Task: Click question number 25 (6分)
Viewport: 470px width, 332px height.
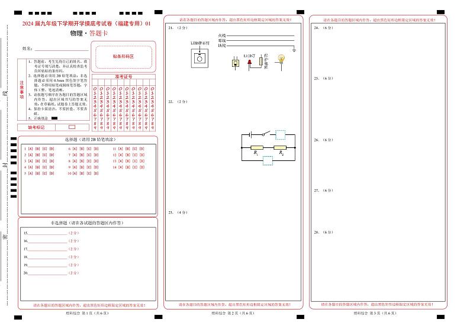Action: (323, 78)
